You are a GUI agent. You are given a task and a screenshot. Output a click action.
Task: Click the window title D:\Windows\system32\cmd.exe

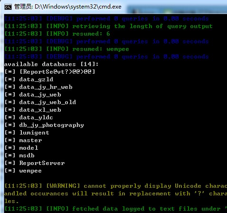click(x=68, y=7)
